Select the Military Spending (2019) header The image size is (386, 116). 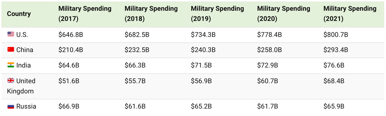coord(217,14)
